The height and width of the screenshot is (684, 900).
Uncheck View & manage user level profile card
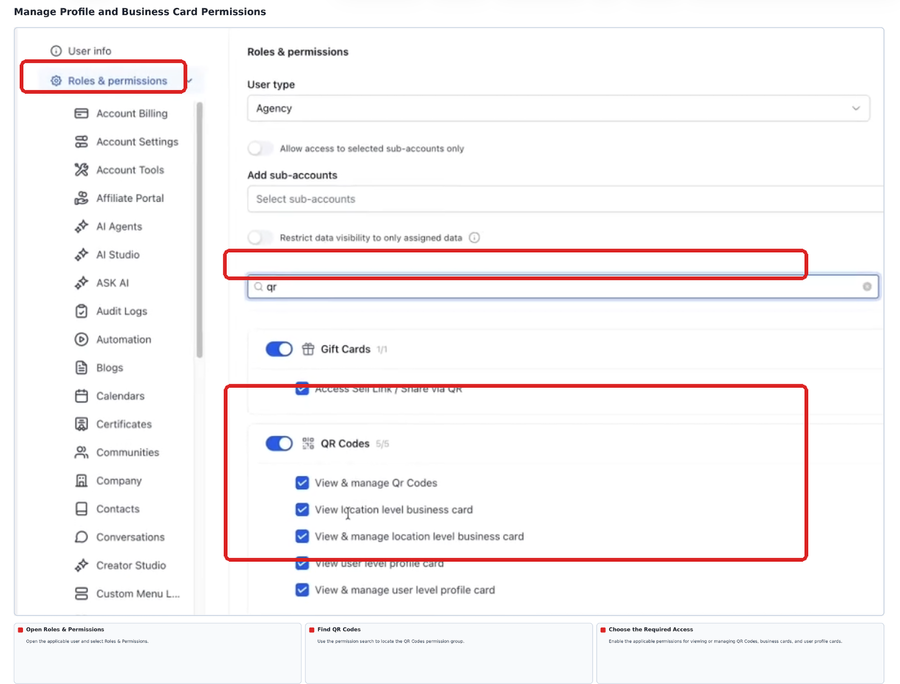302,590
